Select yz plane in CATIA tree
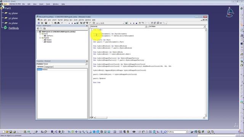 [13, 18]
